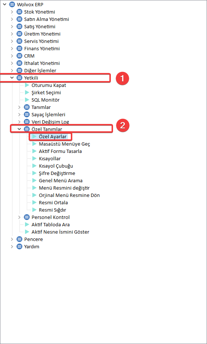Viewport: 207px width, 344px height.
Task: Choose Şirket Seçimi entry
Action: tap(46, 92)
